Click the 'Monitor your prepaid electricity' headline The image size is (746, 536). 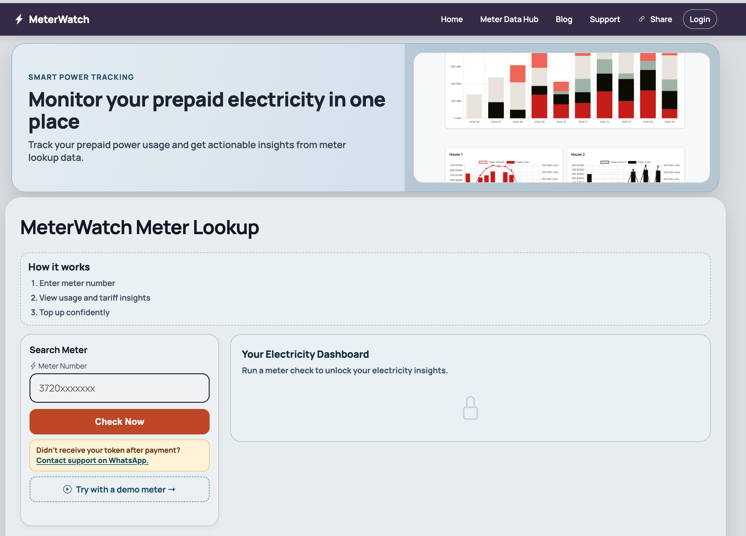tap(207, 111)
